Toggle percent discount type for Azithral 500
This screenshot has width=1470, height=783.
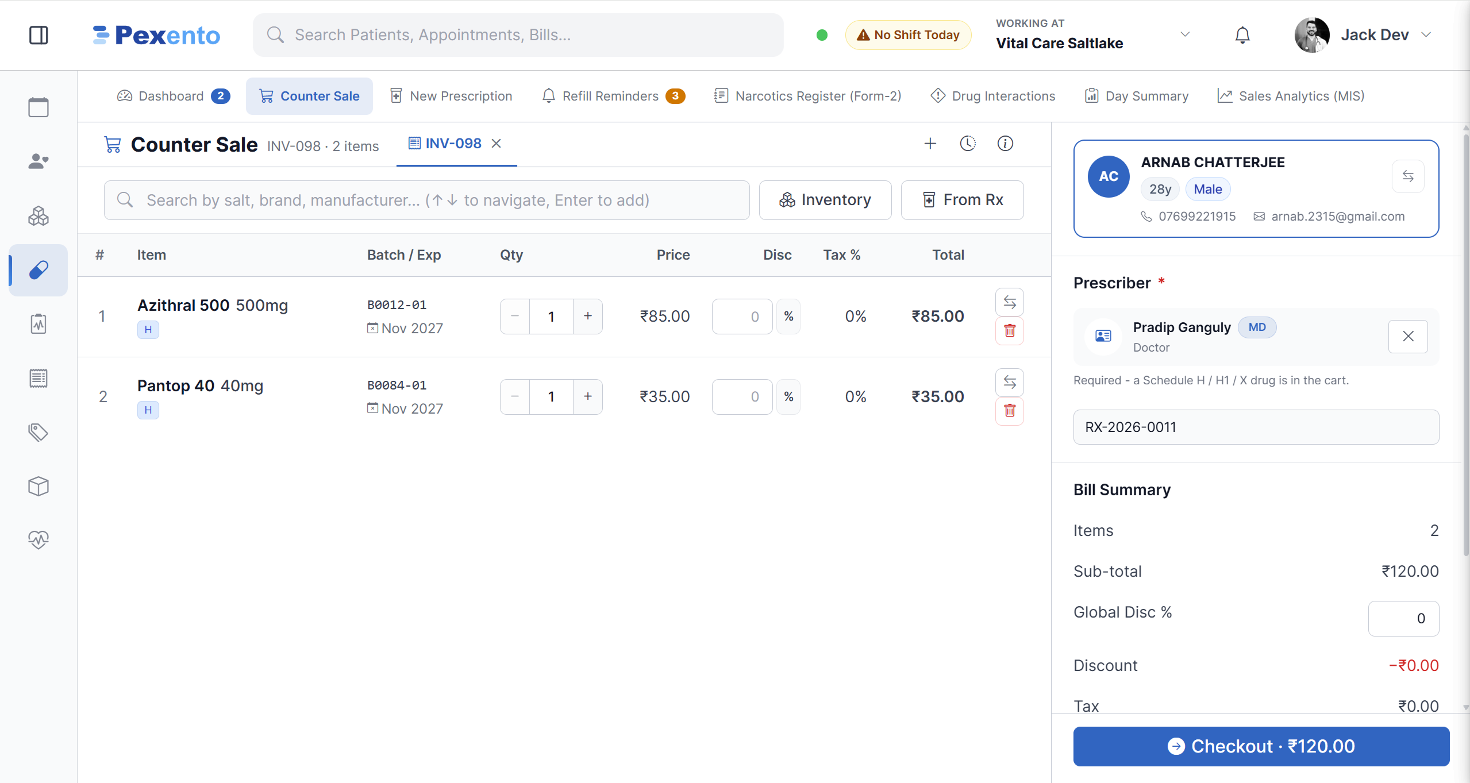pyautogui.click(x=788, y=317)
